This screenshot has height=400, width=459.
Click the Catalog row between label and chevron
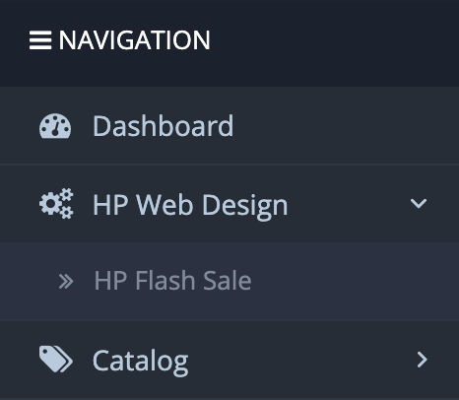[302, 360]
